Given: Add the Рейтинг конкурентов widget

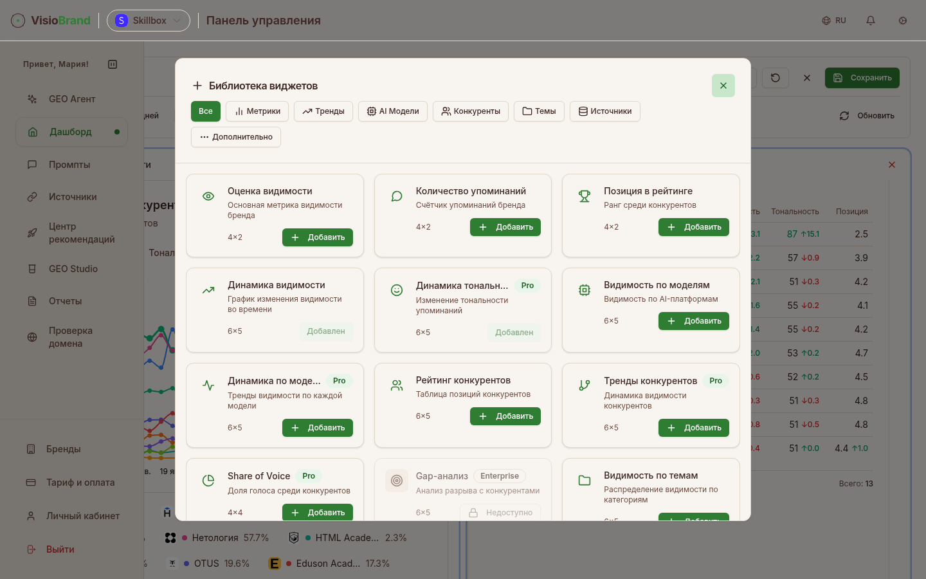Looking at the screenshot, I should pyautogui.click(x=505, y=416).
